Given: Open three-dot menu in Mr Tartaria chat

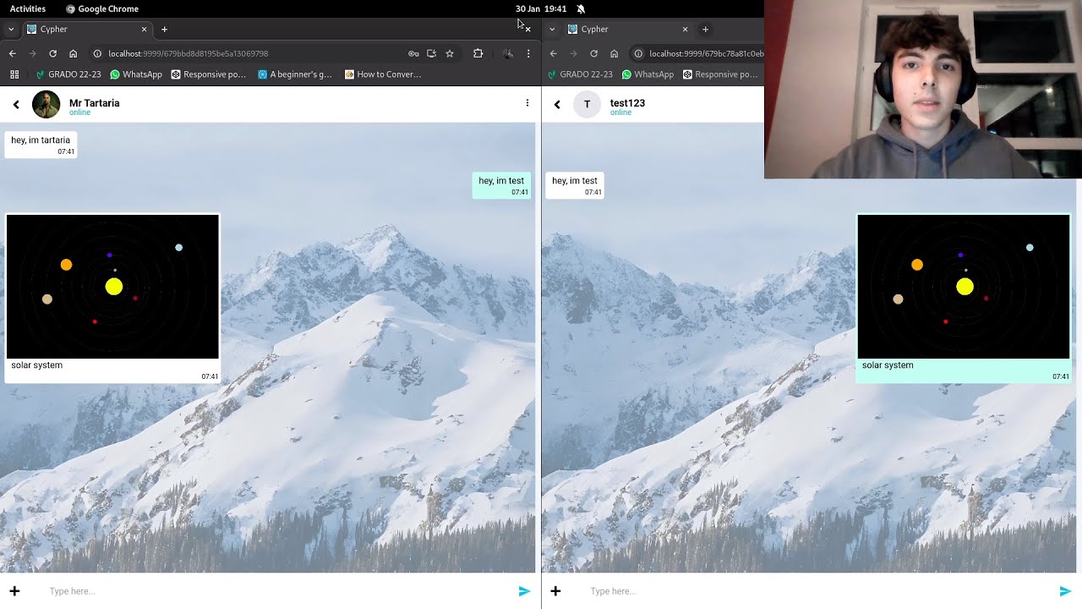Looking at the screenshot, I should [x=527, y=103].
